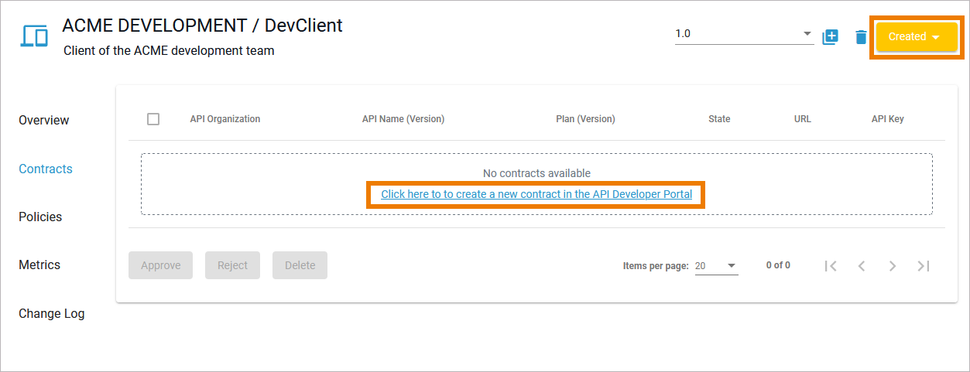This screenshot has width=970, height=372.
Task: Go to previous page of contracts
Action: click(x=862, y=266)
